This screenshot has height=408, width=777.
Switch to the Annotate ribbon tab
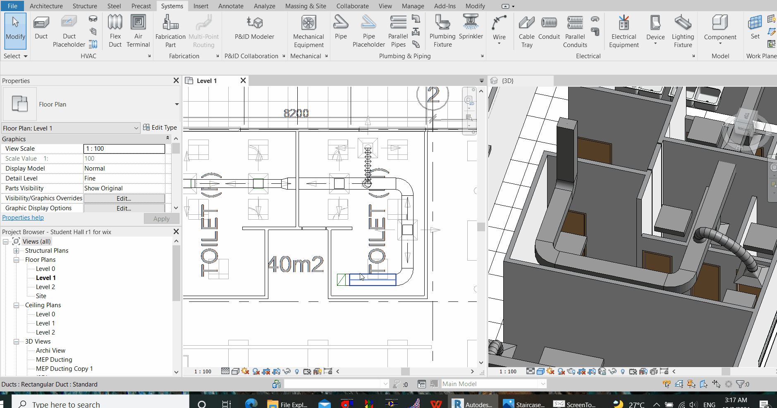(x=231, y=6)
